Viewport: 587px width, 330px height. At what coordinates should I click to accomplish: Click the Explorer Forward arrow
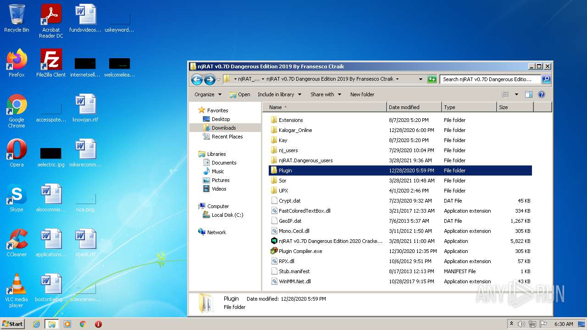[x=210, y=79]
